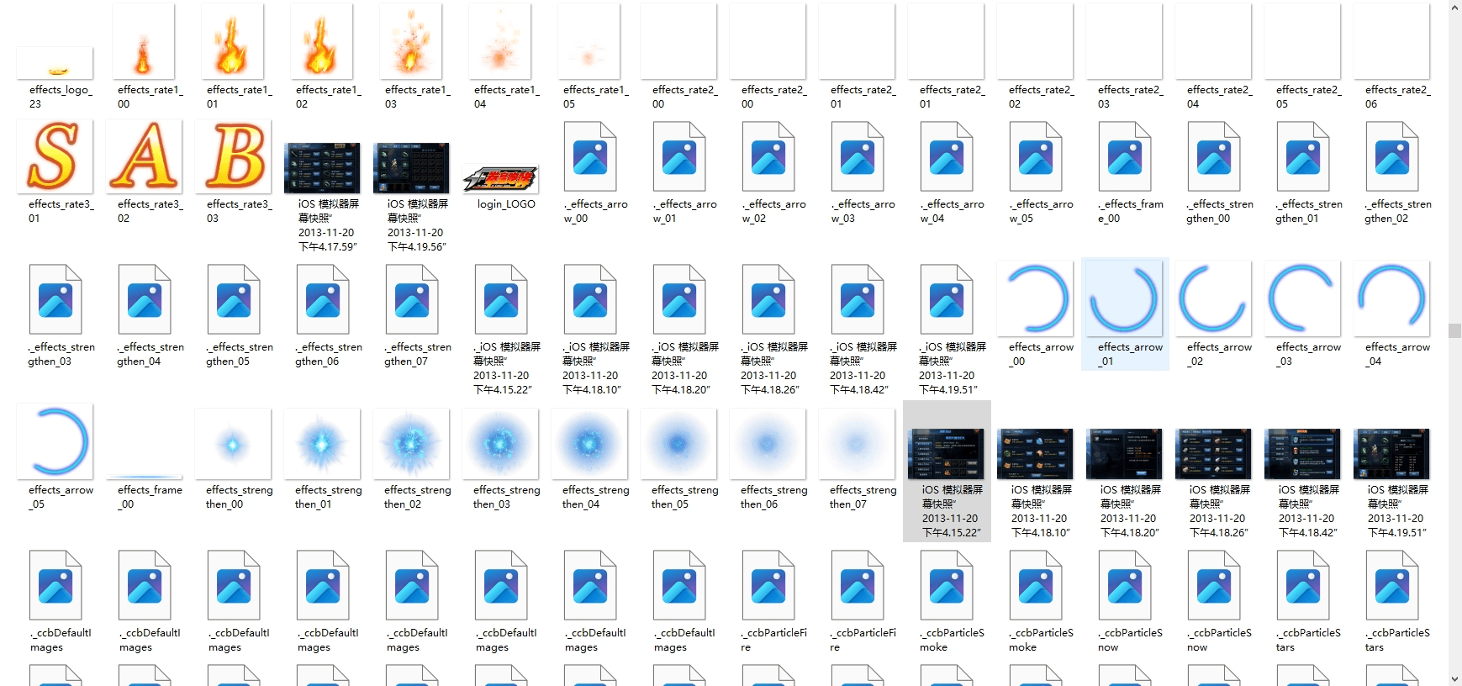Select iOS screenshot dated 下午4.17.59
This screenshot has width=1462, height=686.
[x=322, y=168]
